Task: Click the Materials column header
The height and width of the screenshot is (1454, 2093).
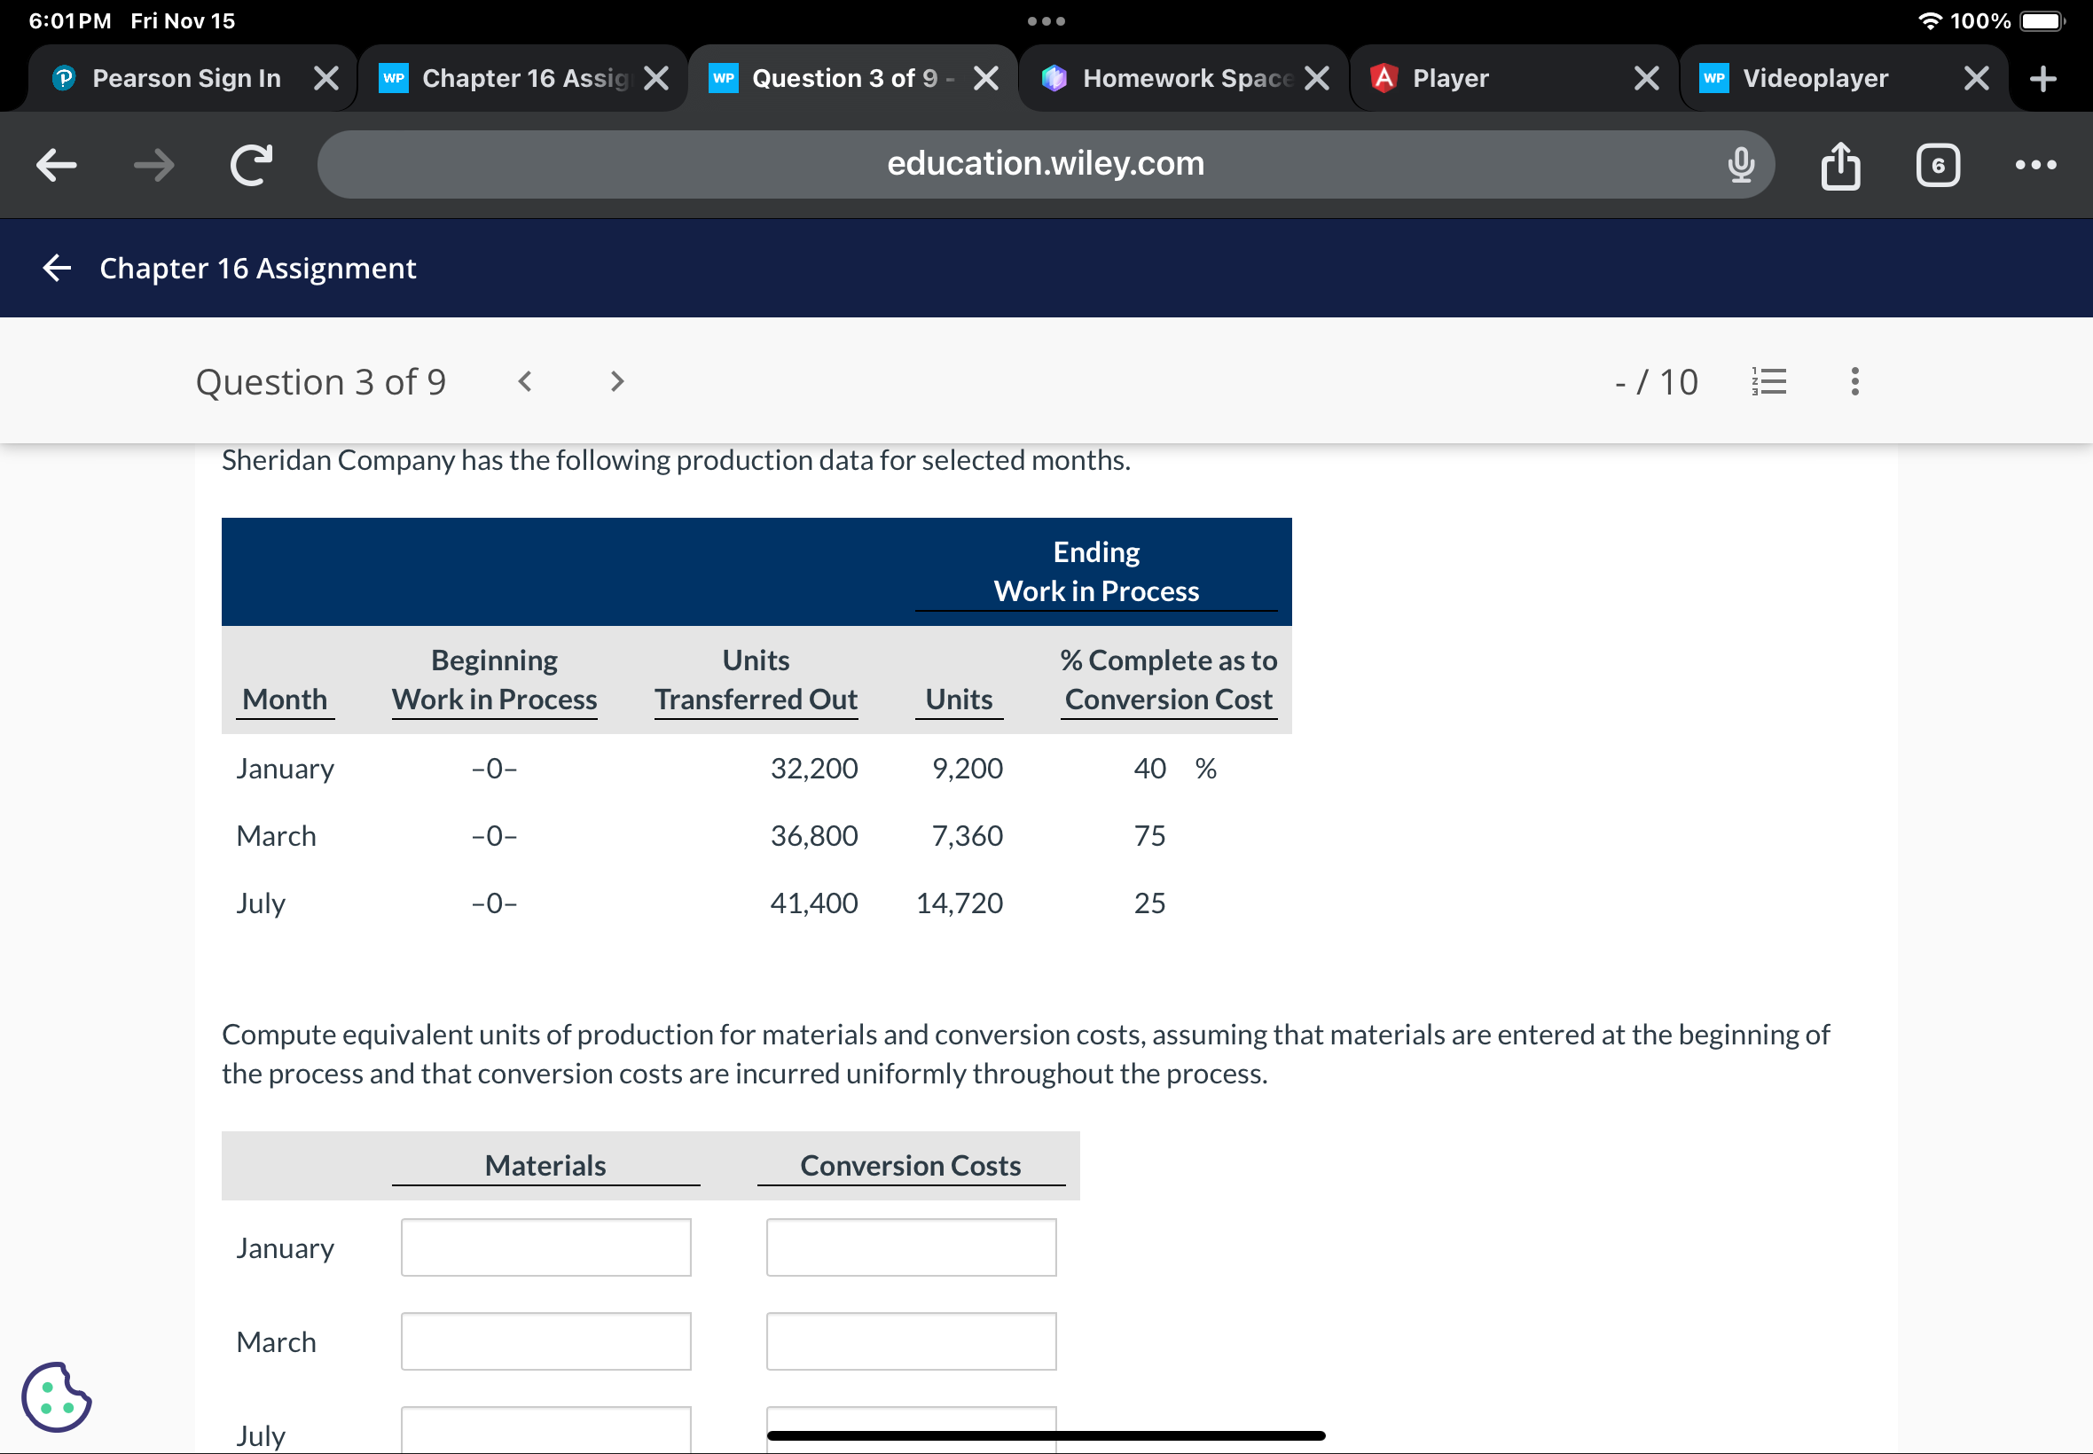Action: [x=545, y=1165]
